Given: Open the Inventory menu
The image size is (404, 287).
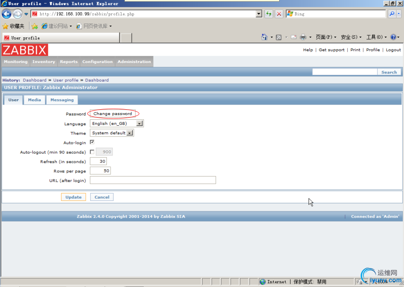Looking at the screenshot, I should pos(44,62).
